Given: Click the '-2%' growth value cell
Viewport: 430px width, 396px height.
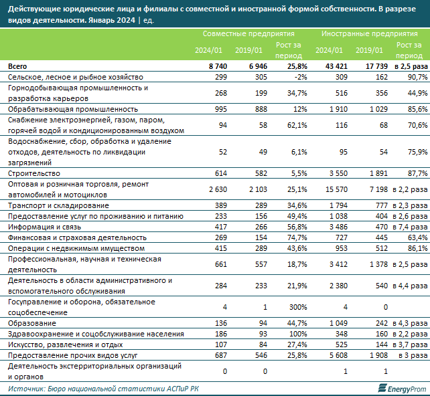Looking at the screenshot, I should (x=299, y=78).
